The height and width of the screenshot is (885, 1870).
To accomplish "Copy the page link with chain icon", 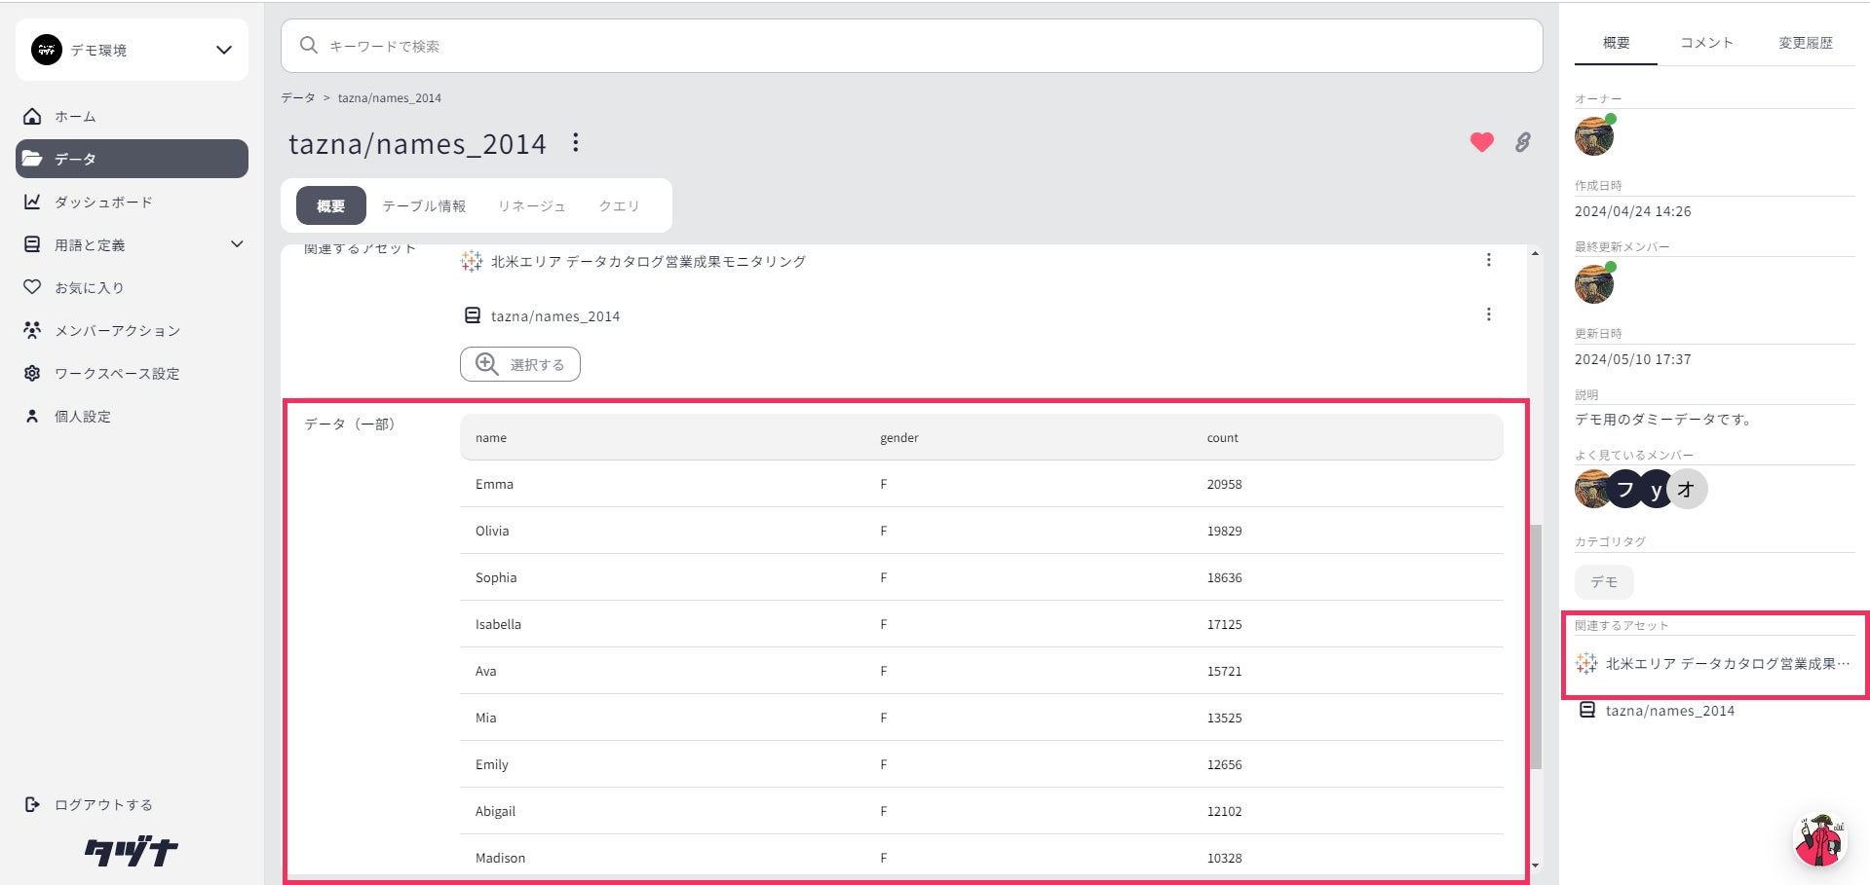I will [1522, 142].
